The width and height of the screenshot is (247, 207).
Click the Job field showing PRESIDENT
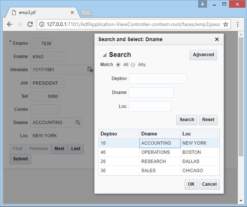coord(47,83)
